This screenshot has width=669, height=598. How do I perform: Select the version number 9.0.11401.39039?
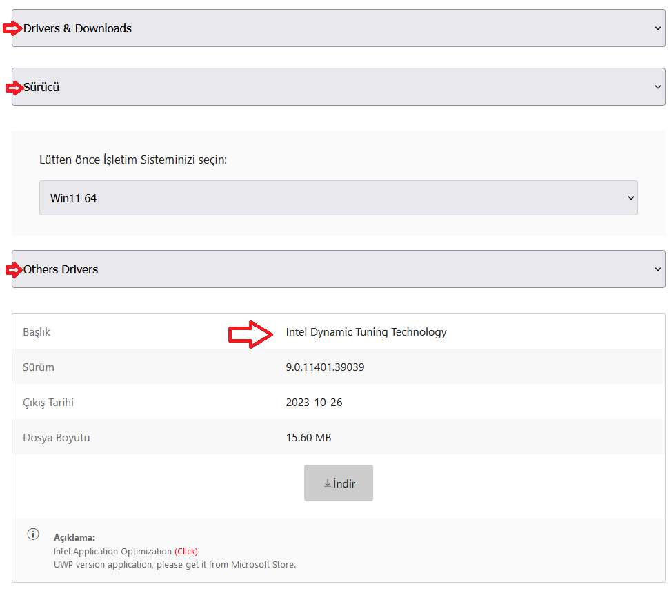tap(325, 367)
